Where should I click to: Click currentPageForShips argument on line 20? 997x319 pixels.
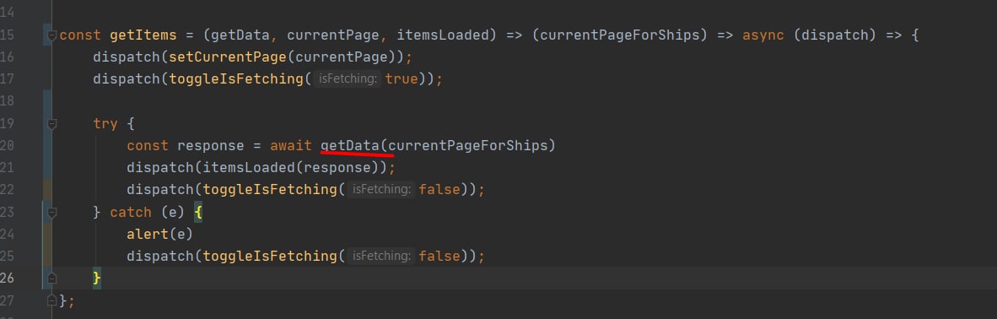467,146
